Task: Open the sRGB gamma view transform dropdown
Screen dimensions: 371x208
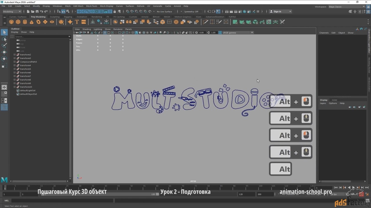Action: [238, 33]
